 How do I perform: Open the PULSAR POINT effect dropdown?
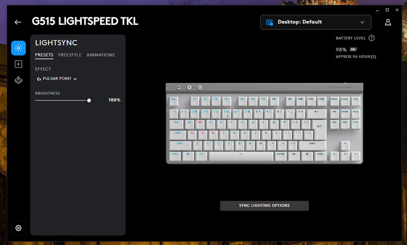click(x=57, y=79)
